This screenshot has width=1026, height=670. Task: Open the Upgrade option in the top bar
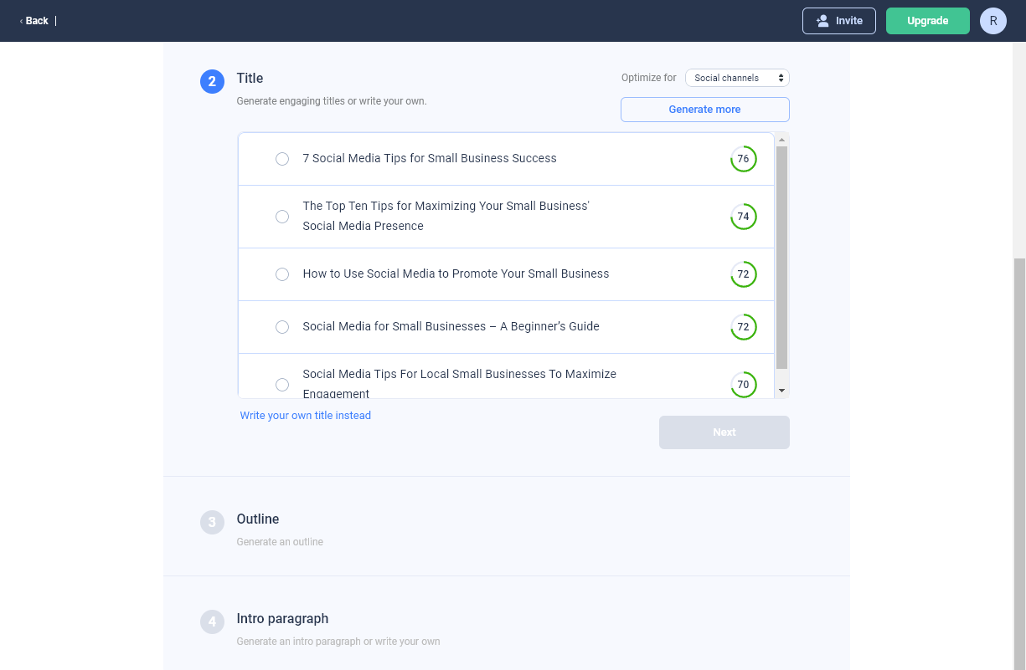[x=927, y=20]
